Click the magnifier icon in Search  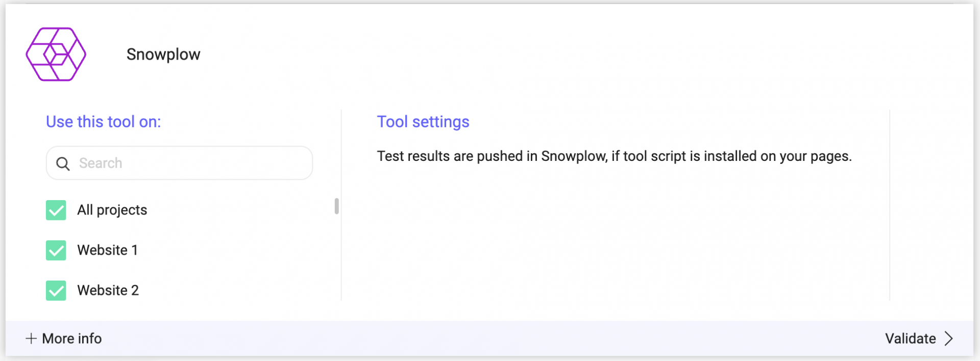click(63, 163)
